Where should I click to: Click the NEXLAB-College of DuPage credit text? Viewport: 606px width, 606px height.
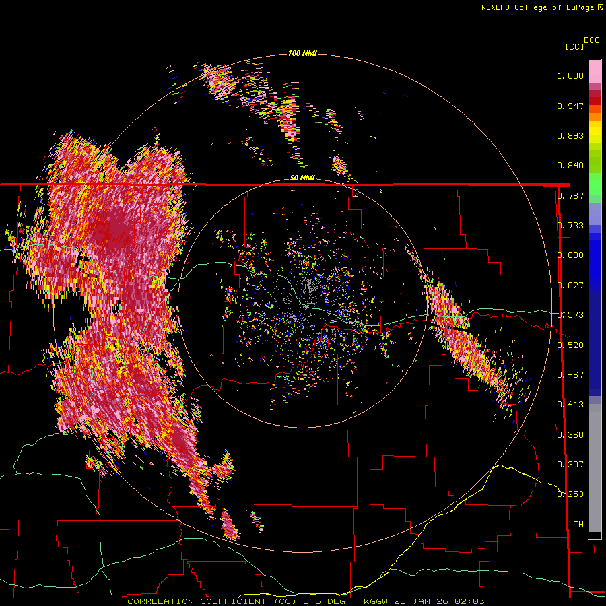click(x=537, y=7)
